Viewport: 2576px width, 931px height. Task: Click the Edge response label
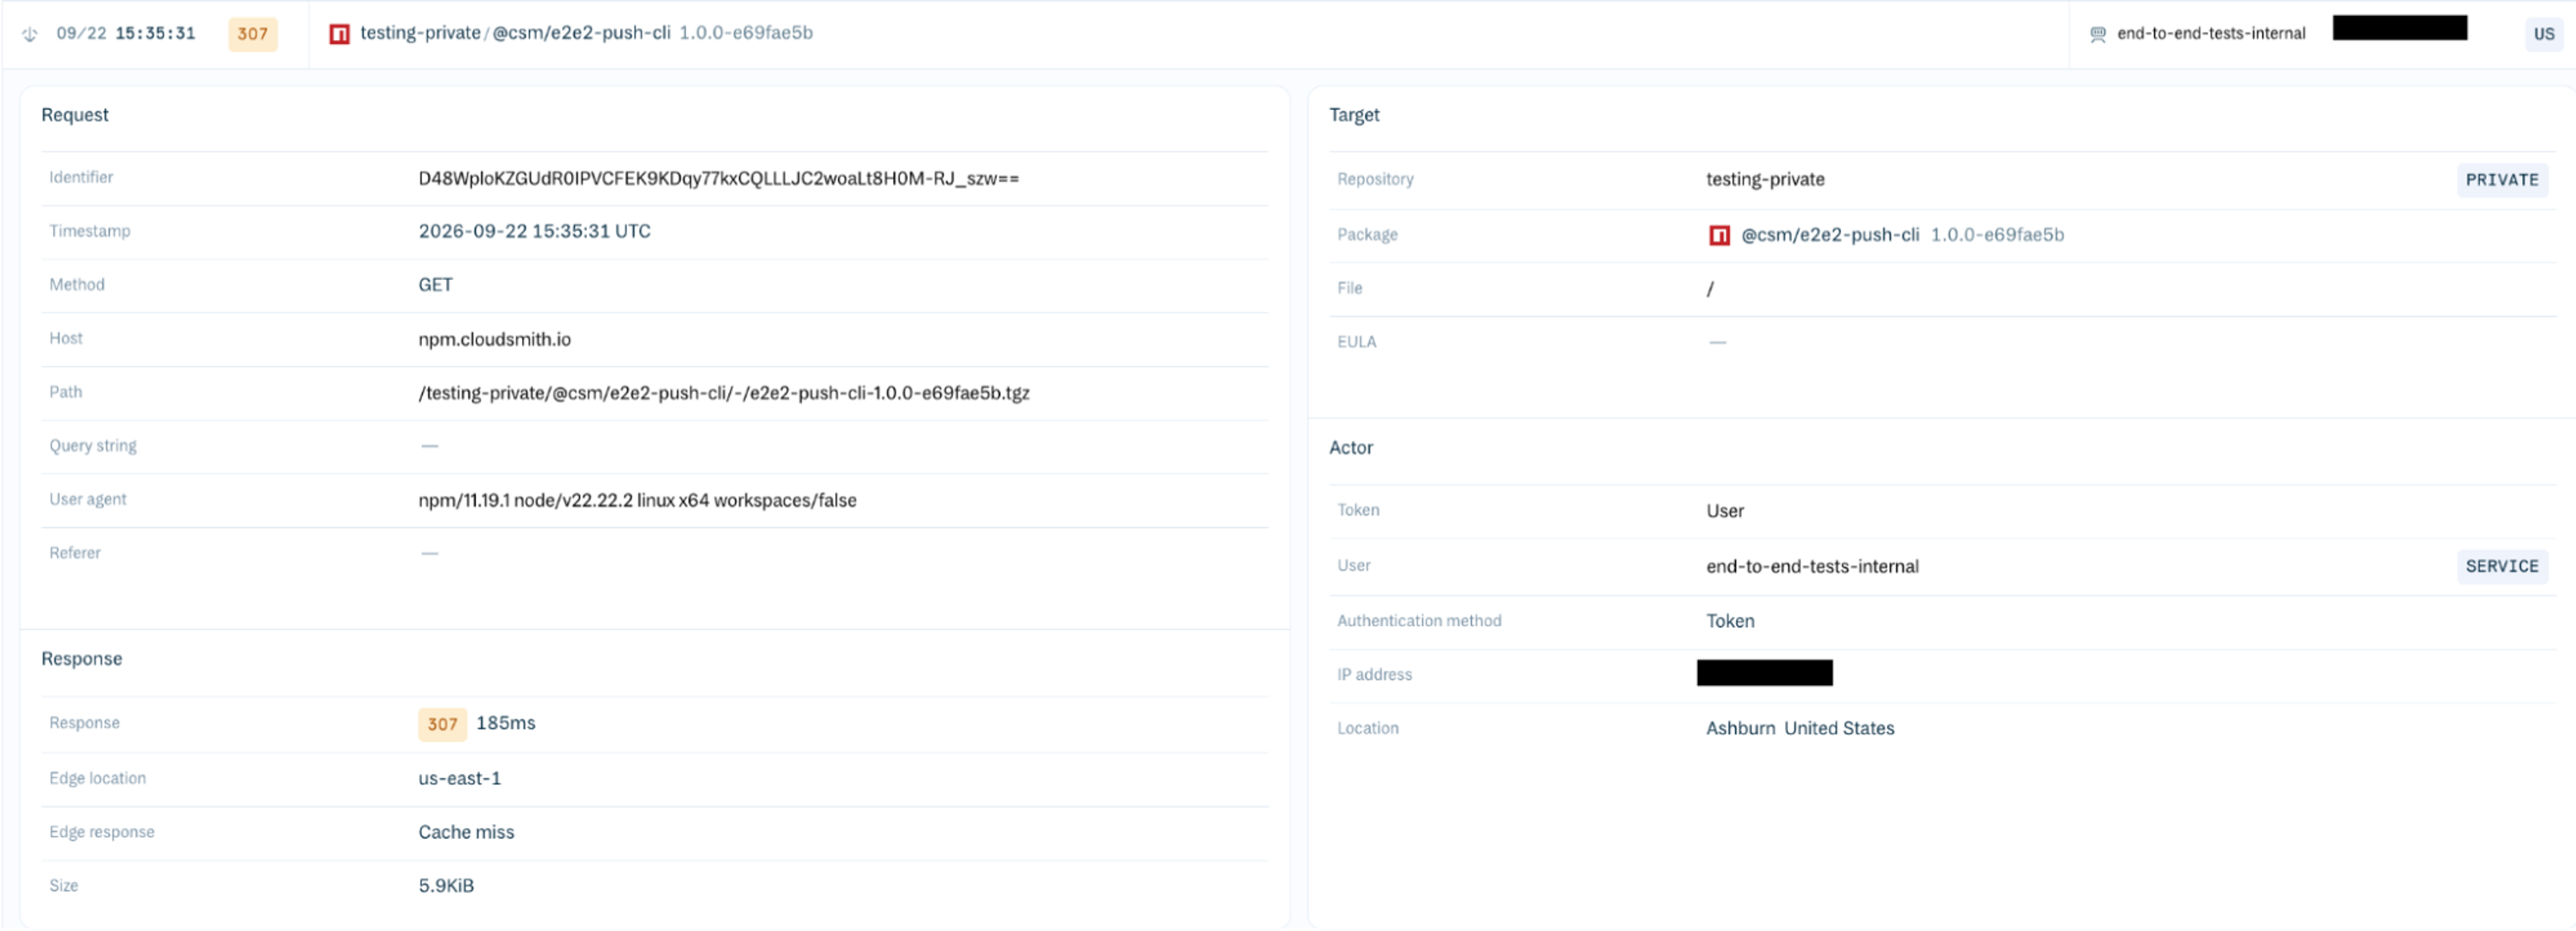tap(102, 833)
